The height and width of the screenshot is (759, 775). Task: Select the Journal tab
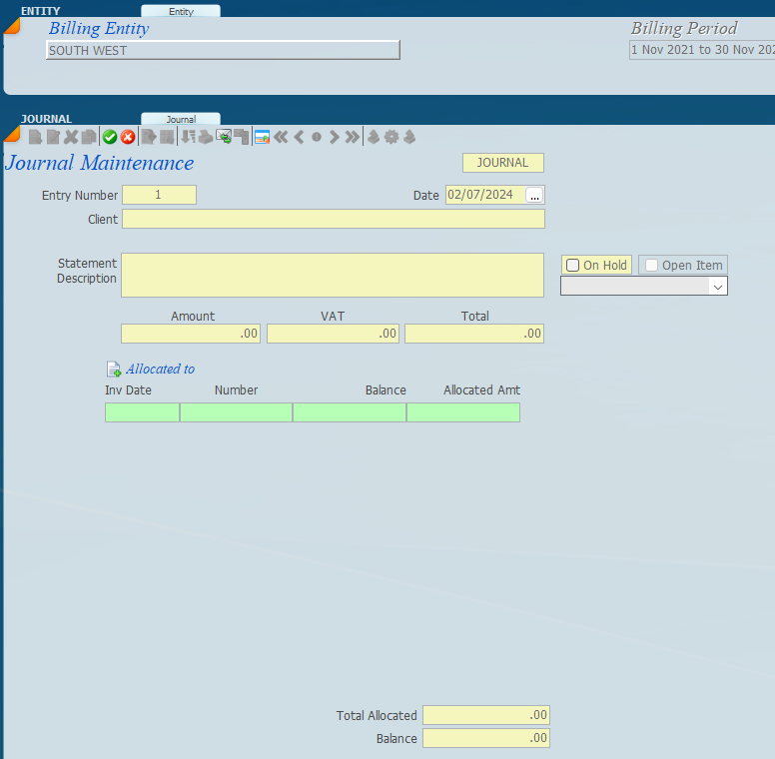pyautogui.click(x=181, y=119)
